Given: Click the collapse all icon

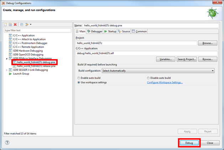Looking at the screenshot, I should tap(22, 25).
